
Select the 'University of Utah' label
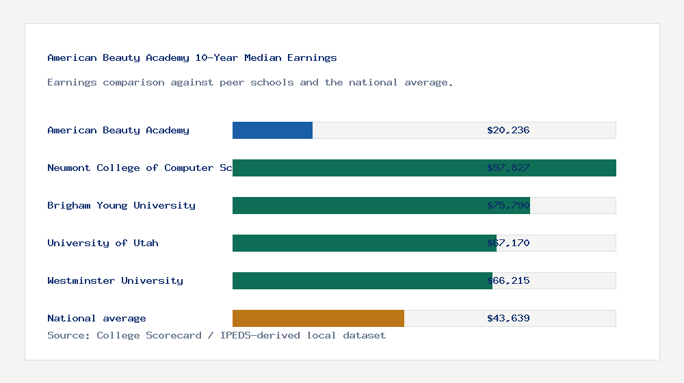click(103, 243)
